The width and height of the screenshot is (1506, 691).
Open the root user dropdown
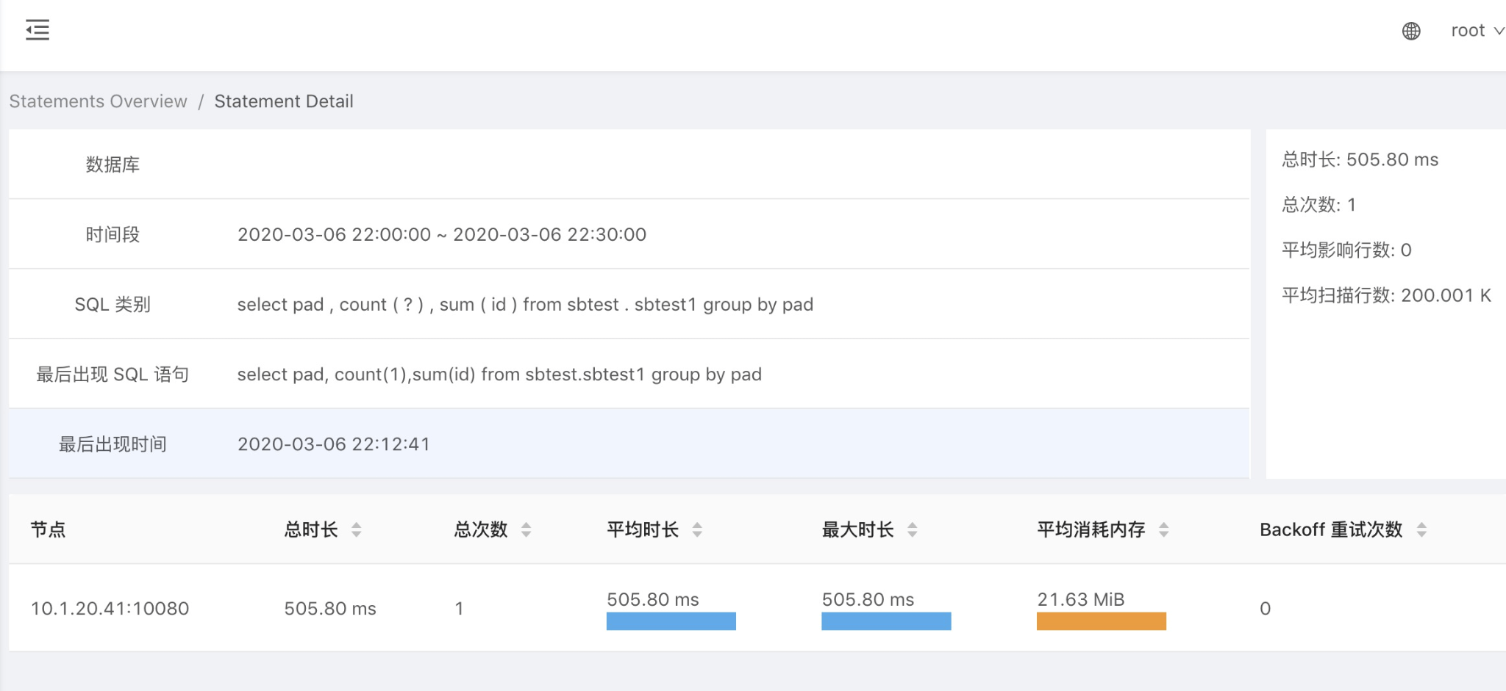click(x=1476, y=31)
